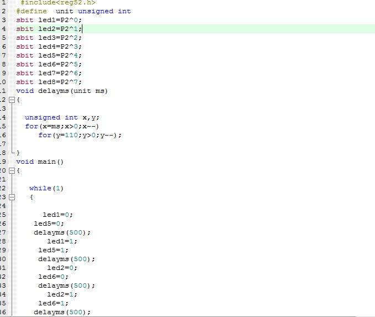Viewport: 375px width, 317px height.
Task: Click '#define unit unsigned int' line
Action: [74, 11]
